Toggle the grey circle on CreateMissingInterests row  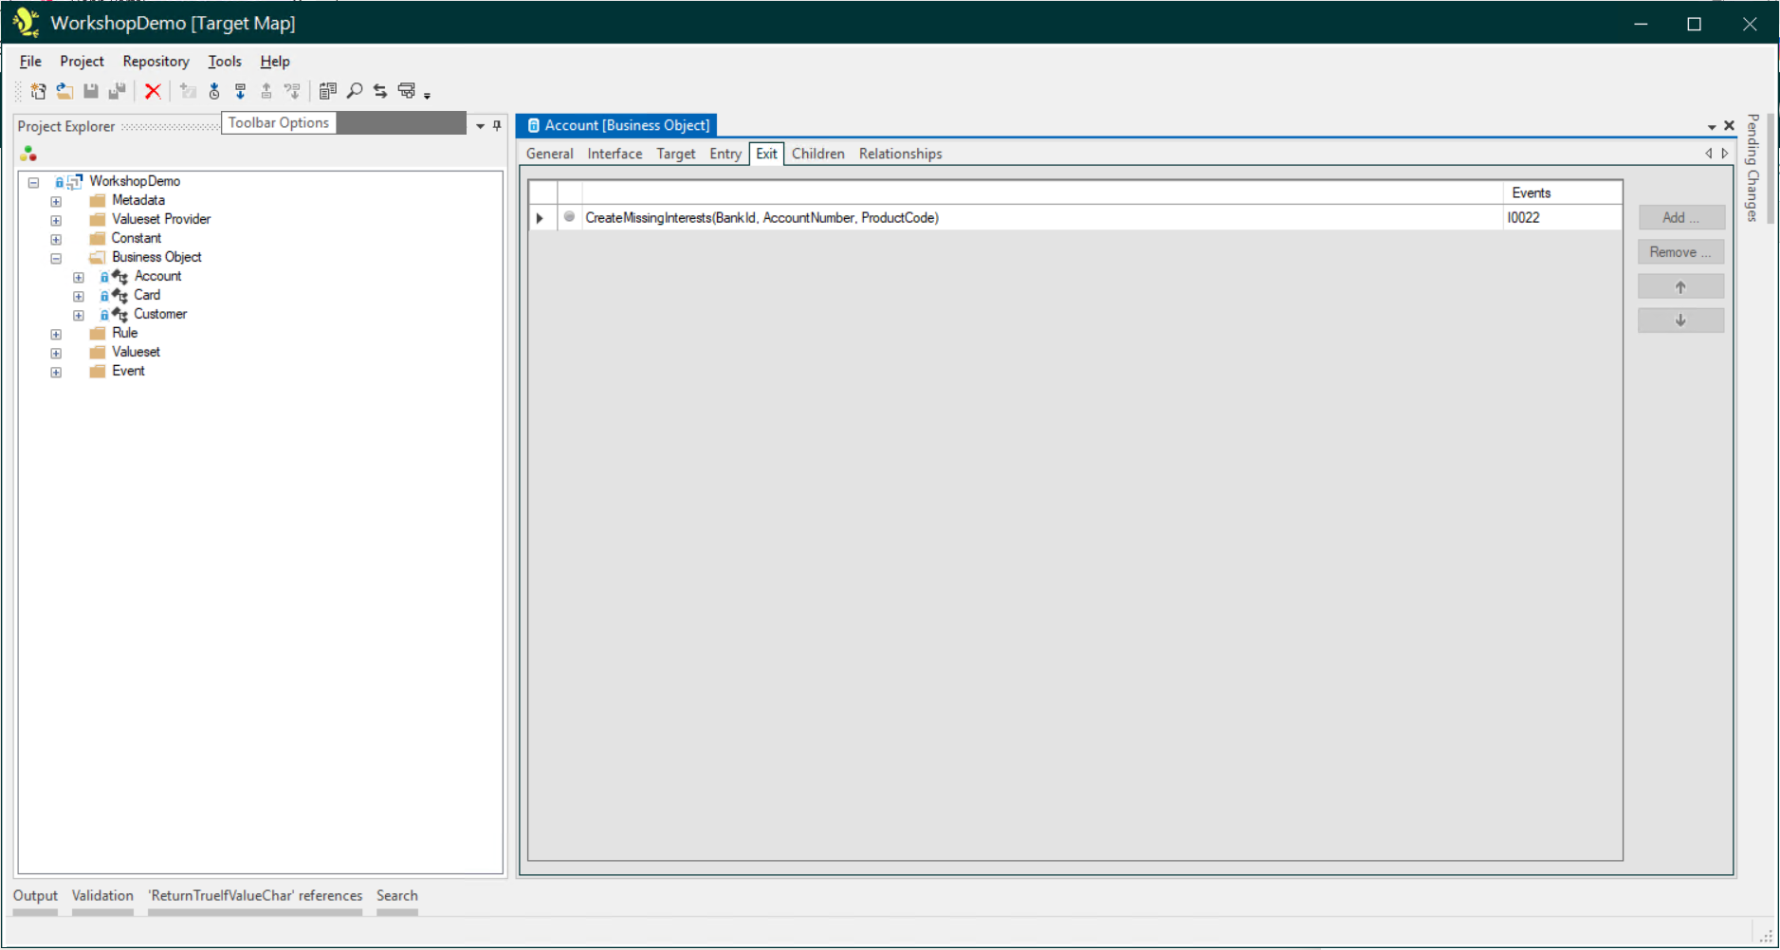coord(569,217)
